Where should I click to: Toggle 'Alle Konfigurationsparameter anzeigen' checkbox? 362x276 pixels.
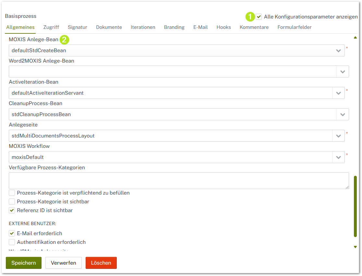pos(259,17)
